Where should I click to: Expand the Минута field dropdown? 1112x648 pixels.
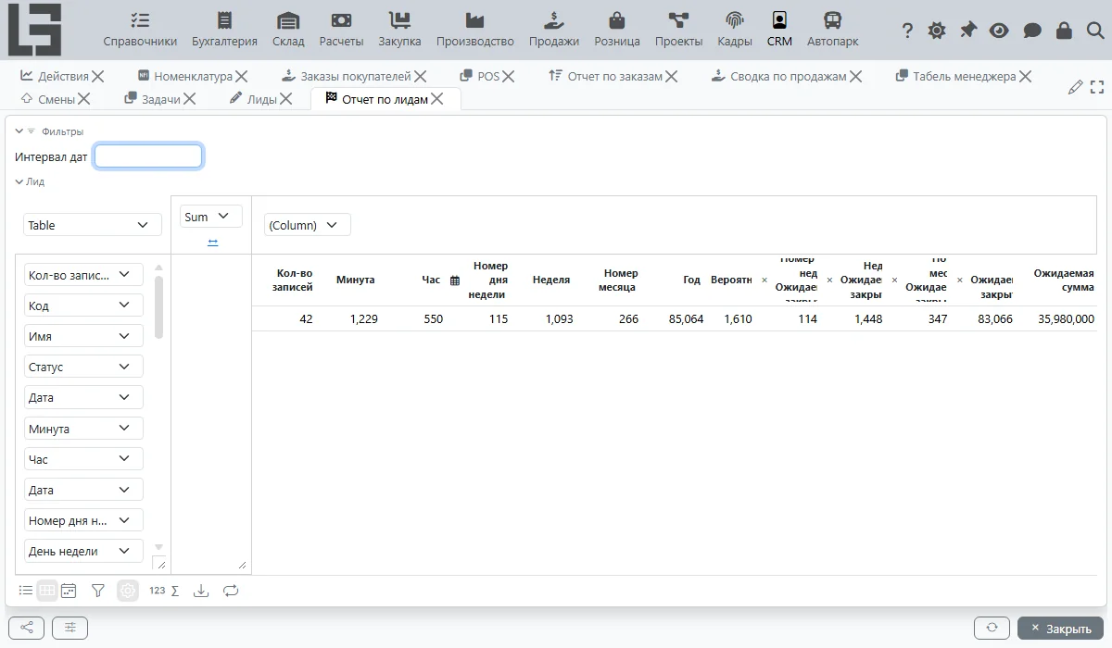(83, 429)
